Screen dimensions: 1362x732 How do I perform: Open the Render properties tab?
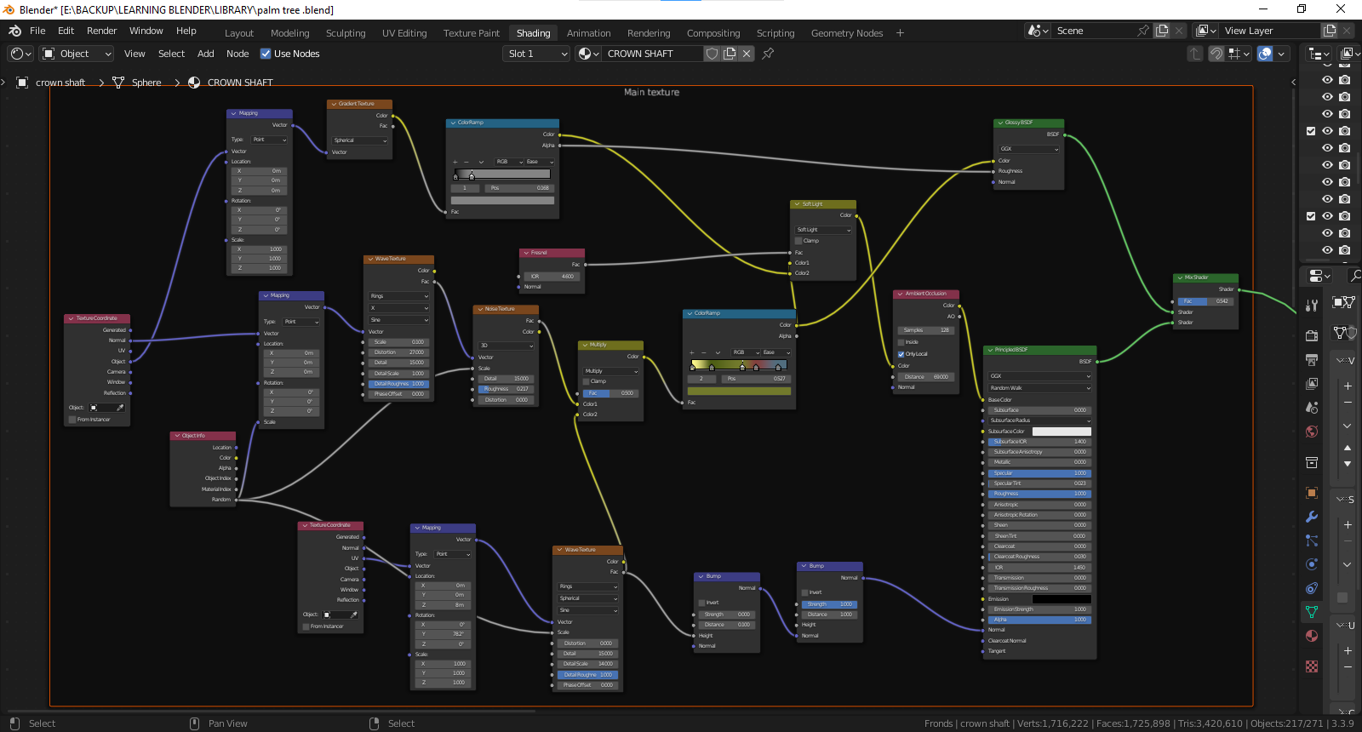point(1312,335)
